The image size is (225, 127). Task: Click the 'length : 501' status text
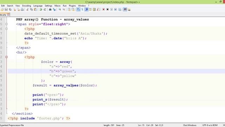click(109, 125)
